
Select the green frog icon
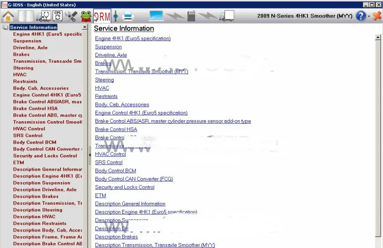pos(86,16)
